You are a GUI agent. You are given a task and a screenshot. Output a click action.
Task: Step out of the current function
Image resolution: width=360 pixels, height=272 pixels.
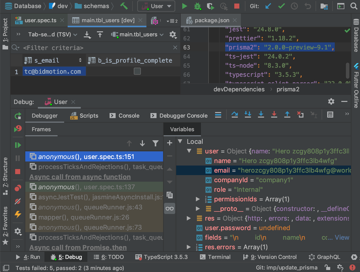pos(287,115)
